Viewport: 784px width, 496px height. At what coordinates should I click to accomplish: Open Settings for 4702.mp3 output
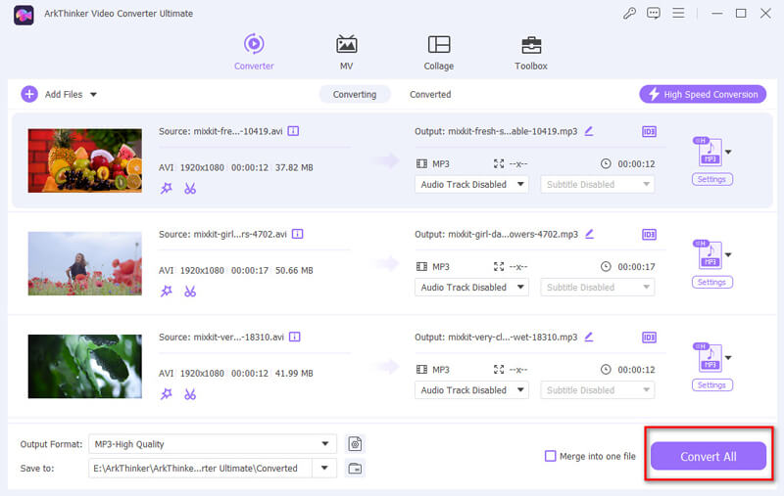point(712,282)
